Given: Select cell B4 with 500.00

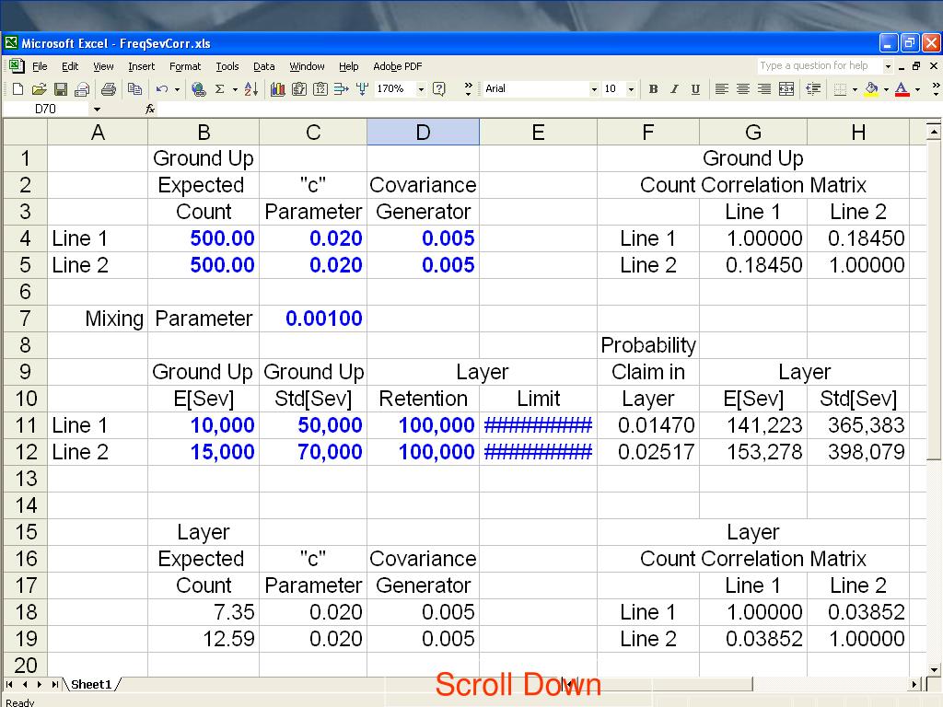Looking at the screenshot, I should [x=204, y=238].
